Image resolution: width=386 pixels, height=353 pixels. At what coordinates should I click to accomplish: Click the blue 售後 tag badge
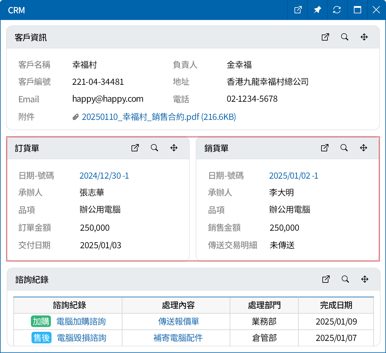42,338
